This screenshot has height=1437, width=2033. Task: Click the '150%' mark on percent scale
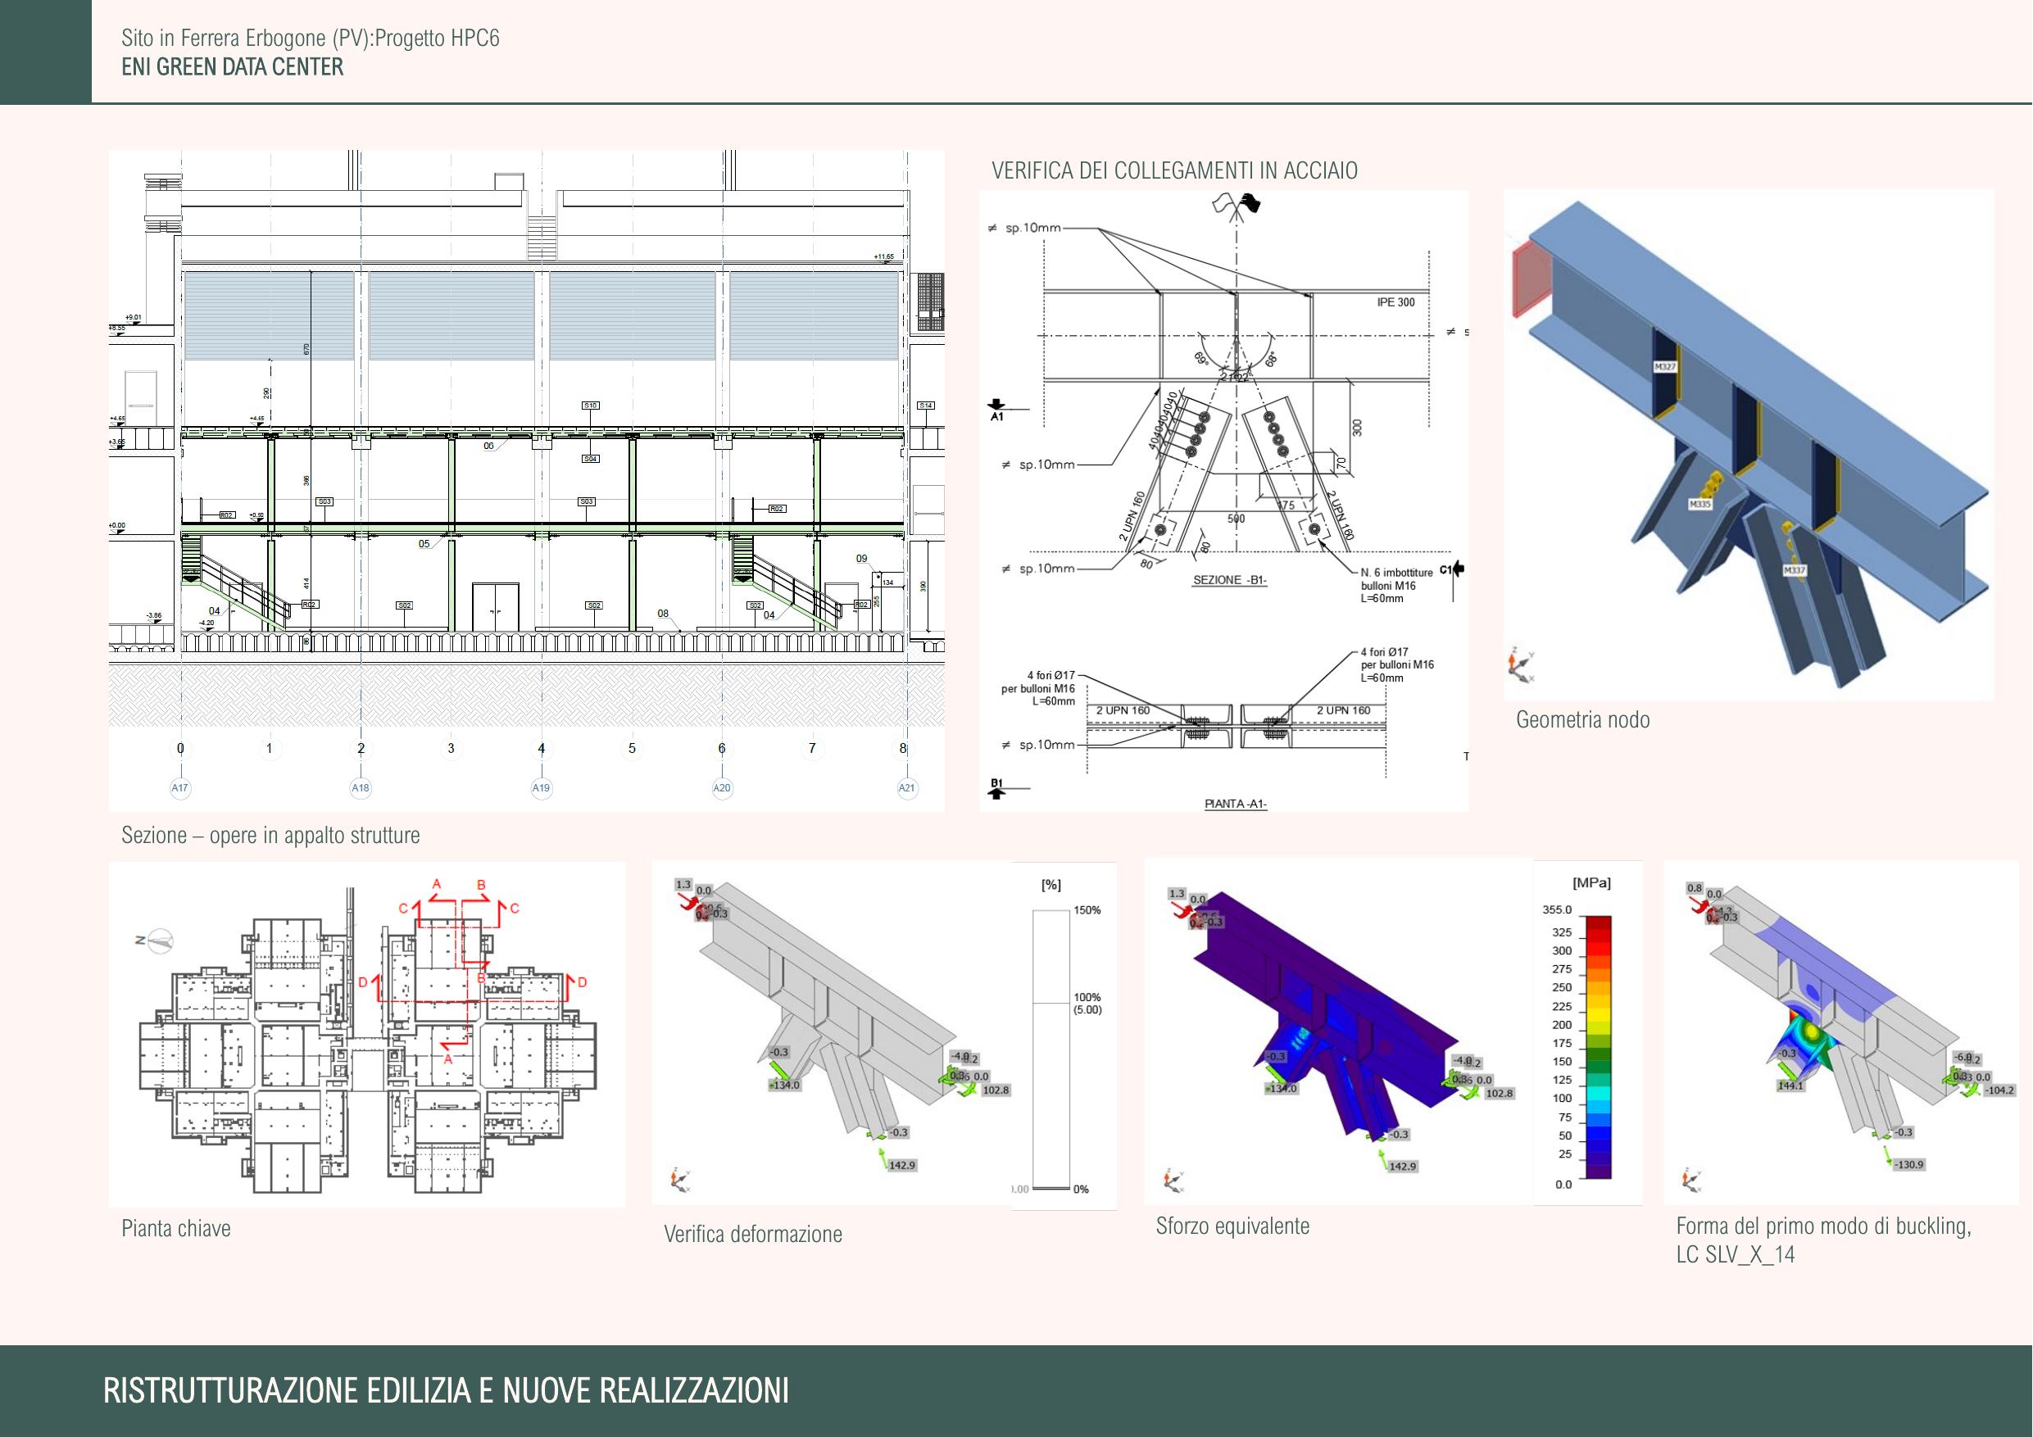click(1087, 910)
